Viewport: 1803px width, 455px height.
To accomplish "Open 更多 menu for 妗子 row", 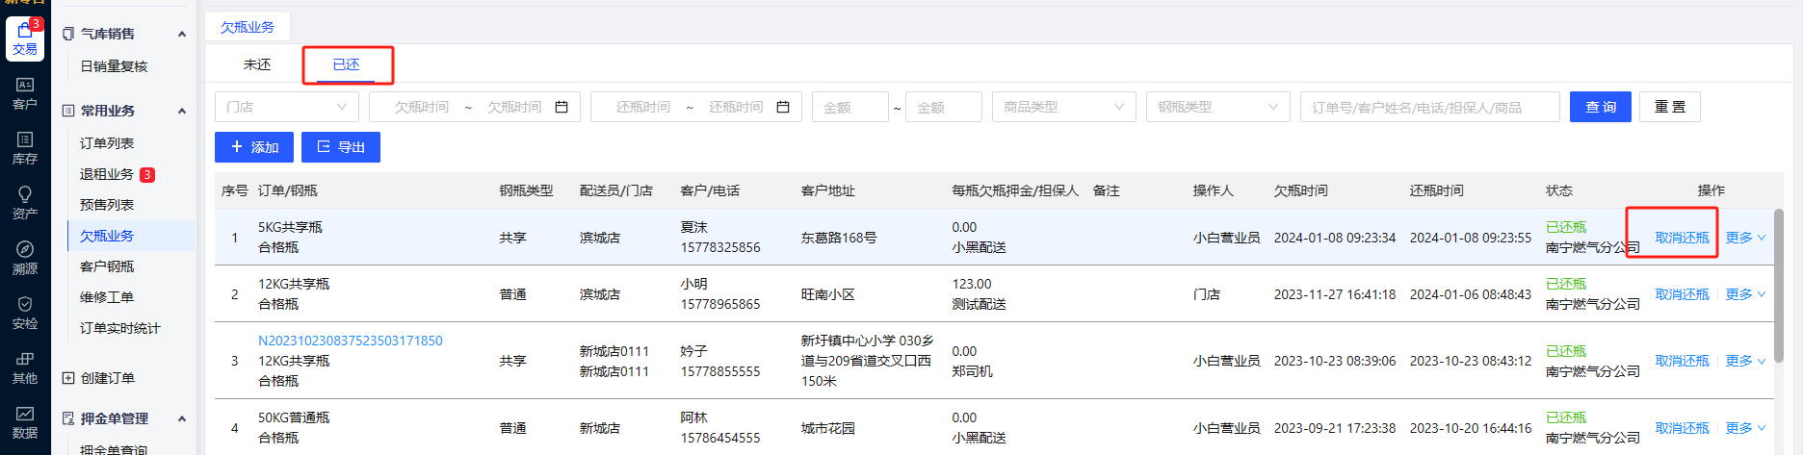I will point(1745,361).
